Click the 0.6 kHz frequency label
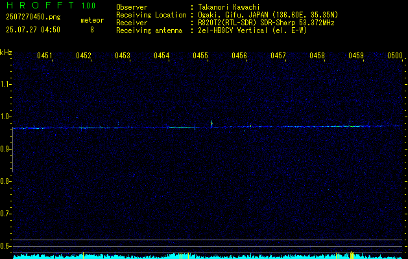Image resolution: width=408 pixels, height=259 pixels. pyautogui.click(x=5, y=246)
